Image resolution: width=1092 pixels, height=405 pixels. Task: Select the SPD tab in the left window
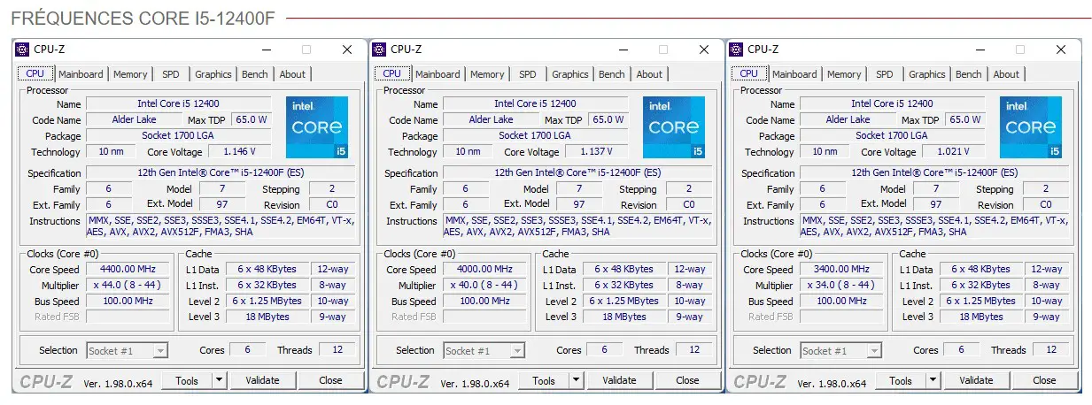(x=170, y=74)
